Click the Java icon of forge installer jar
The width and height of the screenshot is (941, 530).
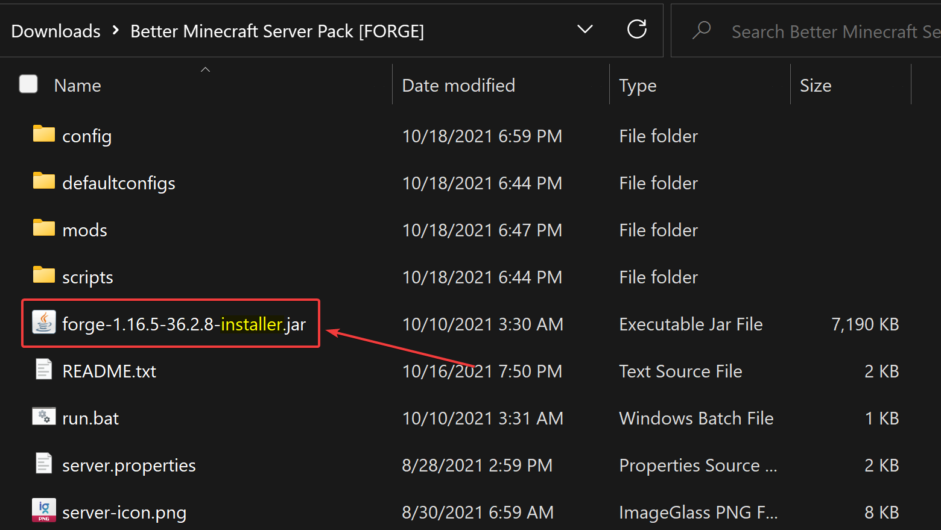43,323
